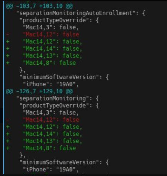This screenshot has height=176, width=167.
Task: Click the "@@ -103,7 +103,10 @@" hunk header
Action: coord(39,6)
